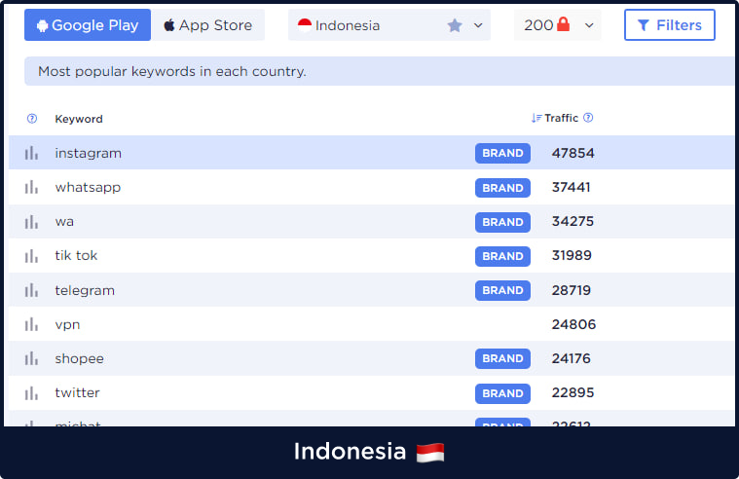739x479 pixels.
Task: Click the help icon next to Keyword header
Action: 32,119
